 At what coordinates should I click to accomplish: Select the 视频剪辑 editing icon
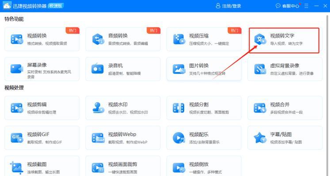coord(17,108)
